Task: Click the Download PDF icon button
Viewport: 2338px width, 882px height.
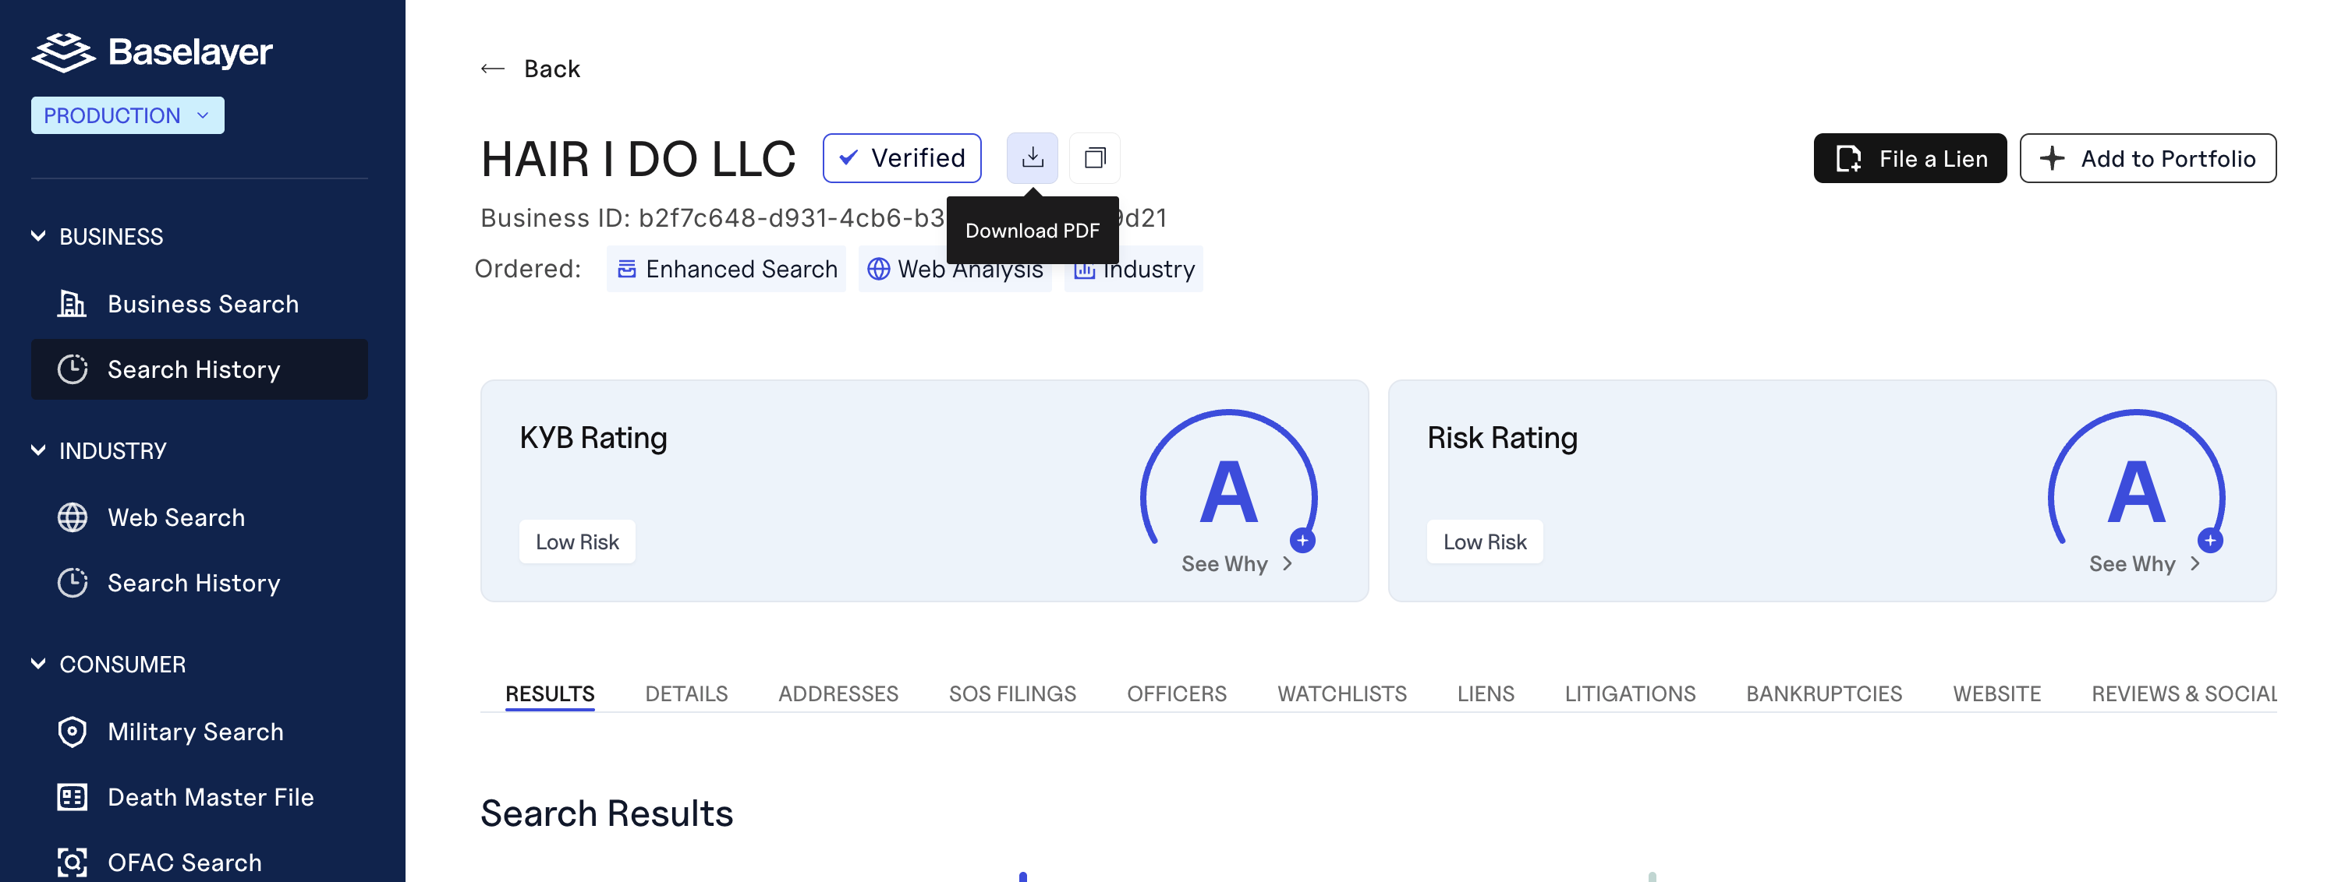Action: [x=1032, y=157]
